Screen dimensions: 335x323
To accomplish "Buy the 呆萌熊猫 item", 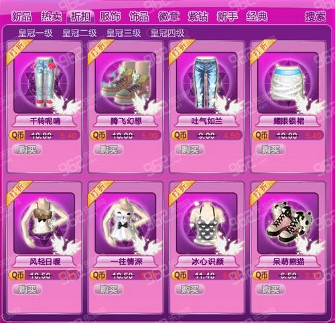I will 271,289.
